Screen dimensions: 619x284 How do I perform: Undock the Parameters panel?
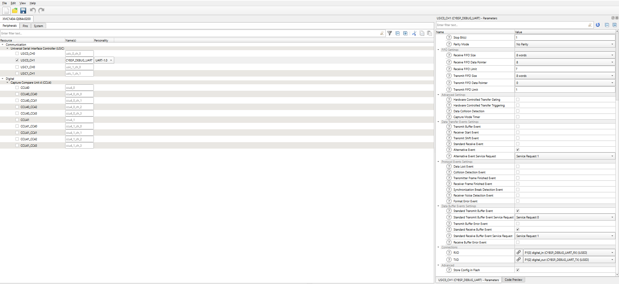(613, 18)
